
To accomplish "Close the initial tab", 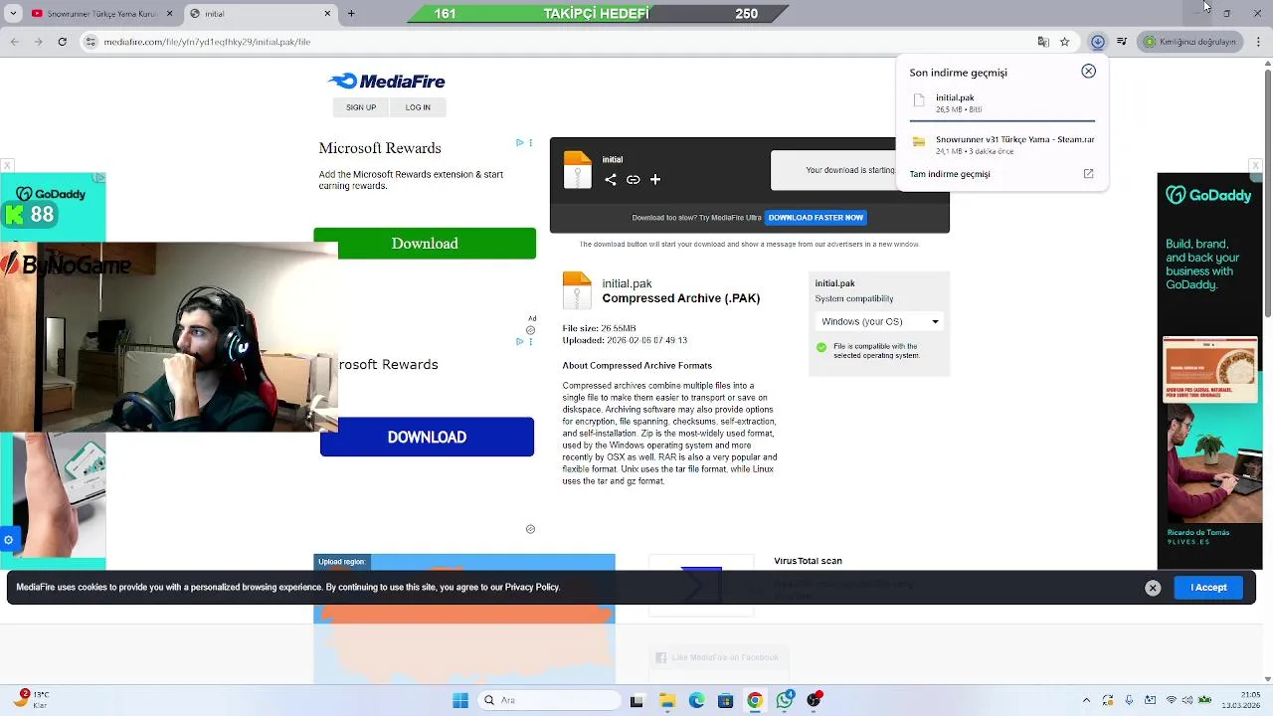I will click(327, 14).
